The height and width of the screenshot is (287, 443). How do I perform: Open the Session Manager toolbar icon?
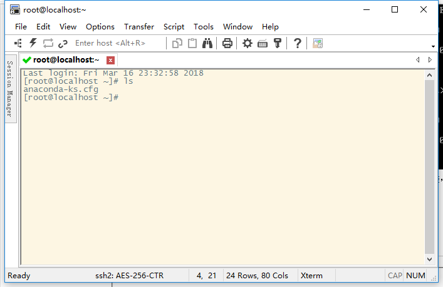(18, 43)
